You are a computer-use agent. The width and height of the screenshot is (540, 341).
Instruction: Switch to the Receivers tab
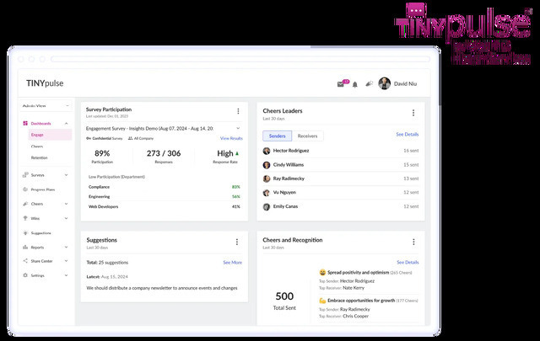pyautogui.click(x=307, y=136)
